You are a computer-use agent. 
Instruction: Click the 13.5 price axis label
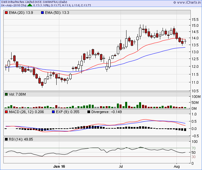click(x=195, y=45)
